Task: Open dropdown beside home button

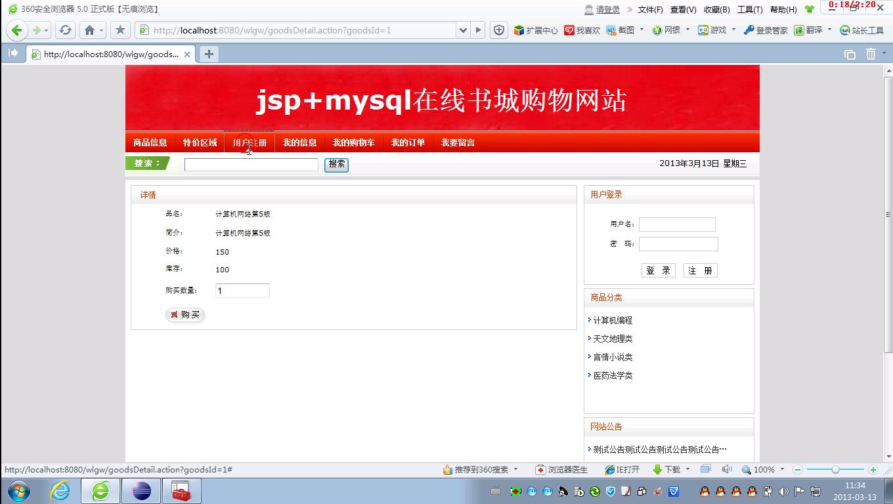Action: pyautogui.click(x=101, y=30)
